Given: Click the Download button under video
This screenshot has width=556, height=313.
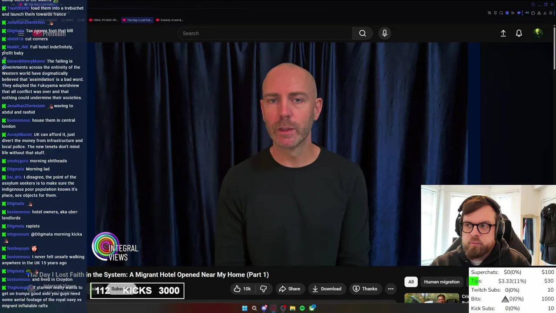Looking at the screenshot, I should coord(327,289).
